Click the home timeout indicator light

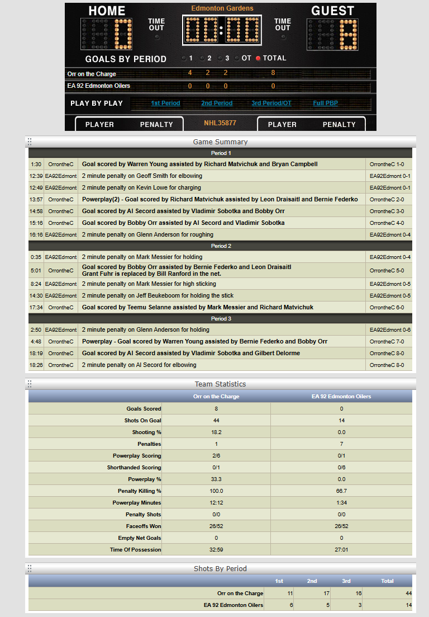(x=157, y=37)
